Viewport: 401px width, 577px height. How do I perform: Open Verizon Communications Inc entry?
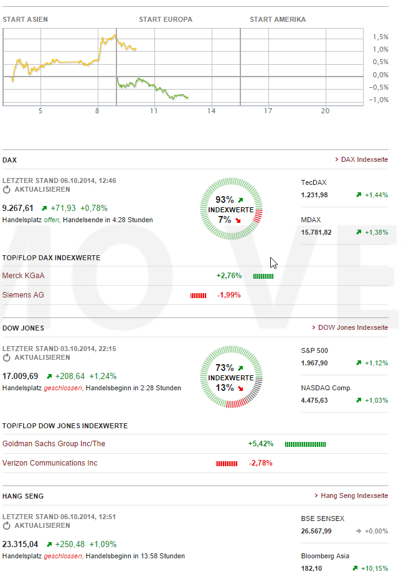click(x=50, y=462)
